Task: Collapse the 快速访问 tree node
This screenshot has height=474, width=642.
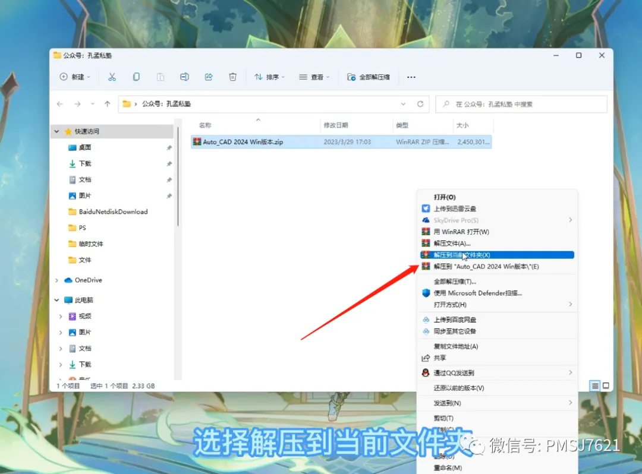Action: pos(56,131)
